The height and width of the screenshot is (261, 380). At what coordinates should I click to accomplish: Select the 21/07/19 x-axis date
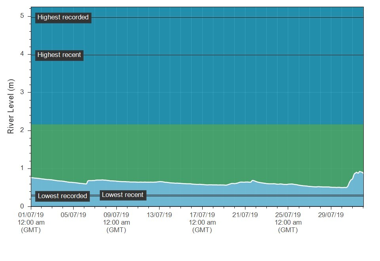[x=245, y=215]
